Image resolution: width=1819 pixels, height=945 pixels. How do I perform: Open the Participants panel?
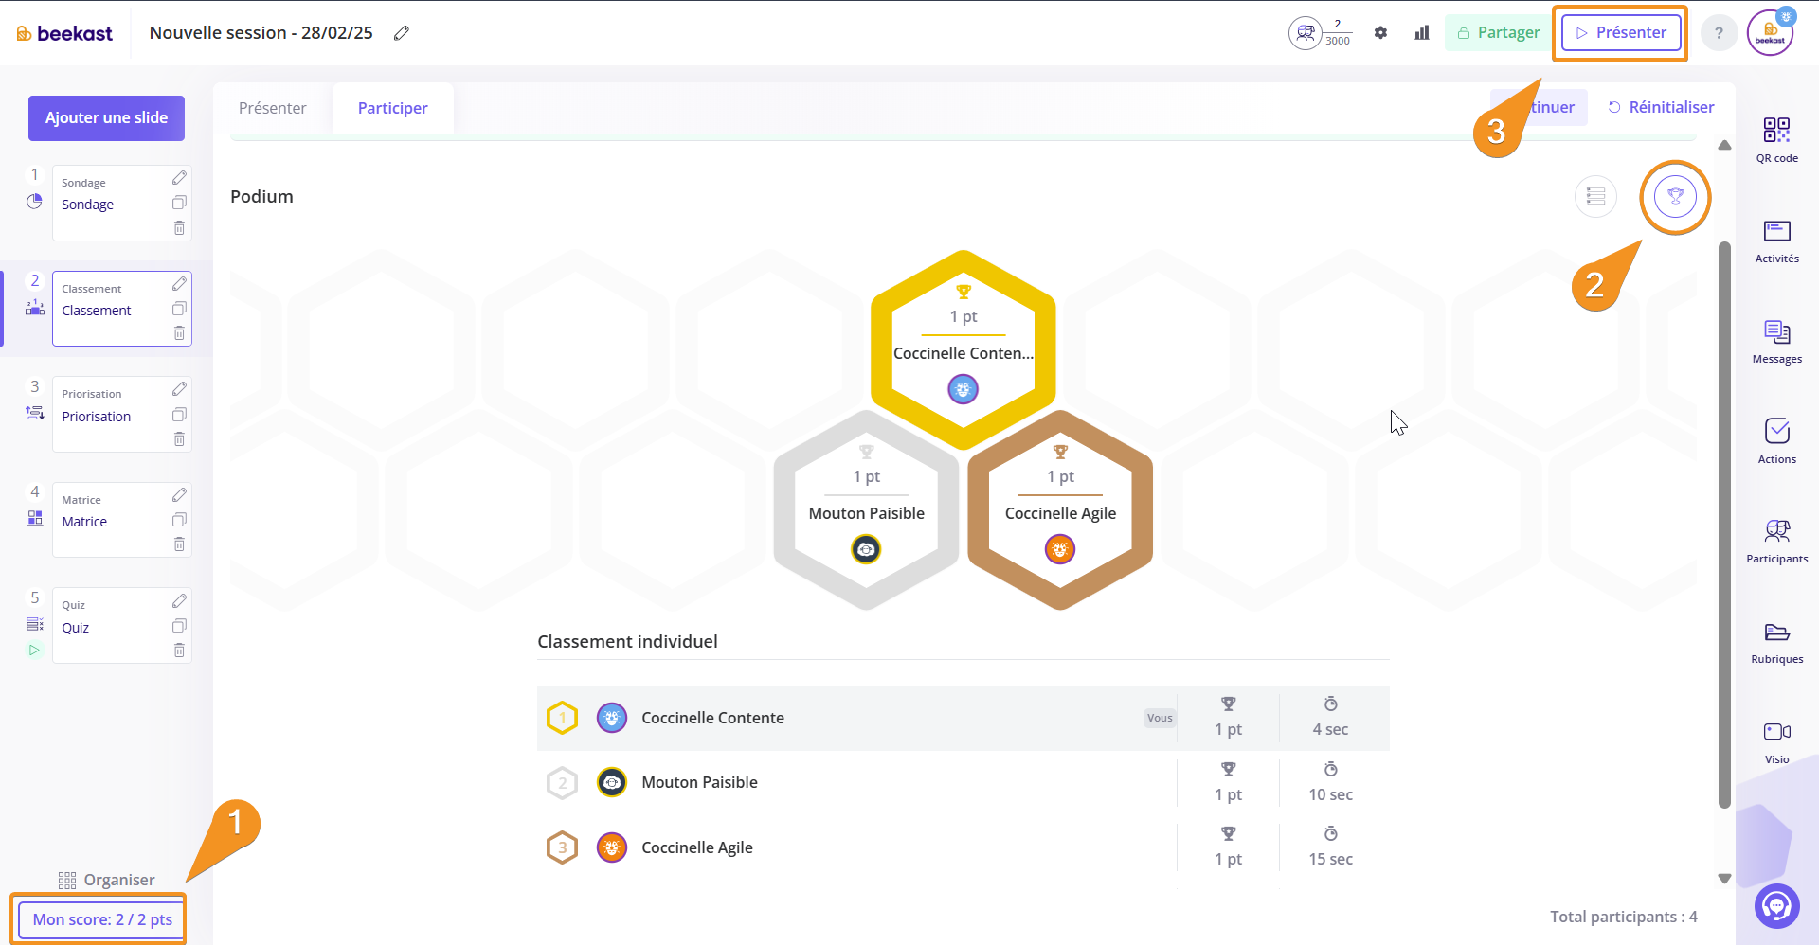point(1776,541)
